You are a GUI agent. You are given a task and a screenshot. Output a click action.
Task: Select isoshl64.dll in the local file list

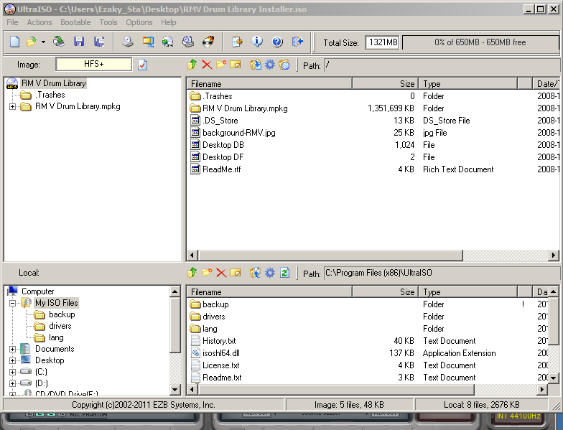coord(221,353)
